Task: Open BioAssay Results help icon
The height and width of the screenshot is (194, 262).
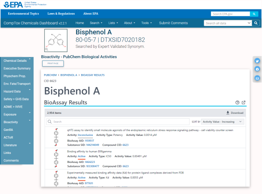Action: [x=237, y=102]
